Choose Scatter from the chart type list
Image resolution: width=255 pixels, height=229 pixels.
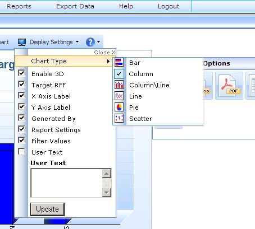click(141, 119)
